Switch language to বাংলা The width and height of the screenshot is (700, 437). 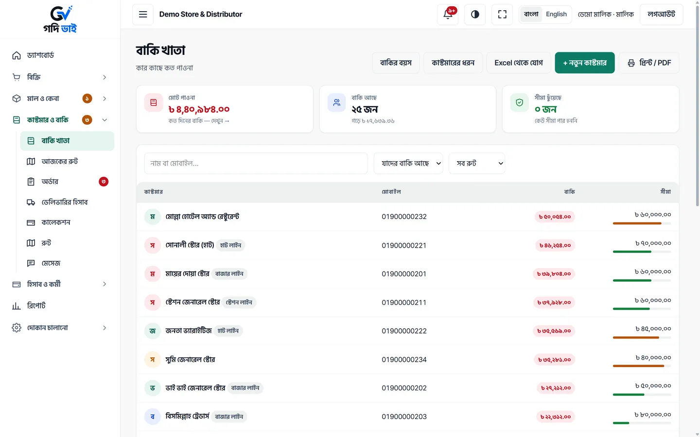click(531, 14)
